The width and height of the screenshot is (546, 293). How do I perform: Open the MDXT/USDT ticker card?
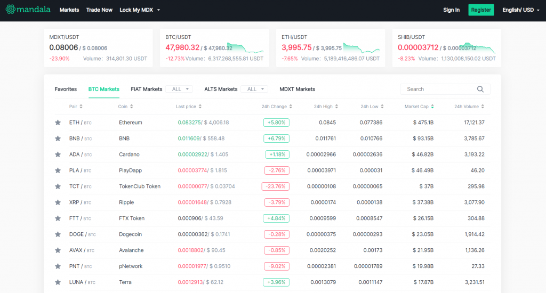98,48
